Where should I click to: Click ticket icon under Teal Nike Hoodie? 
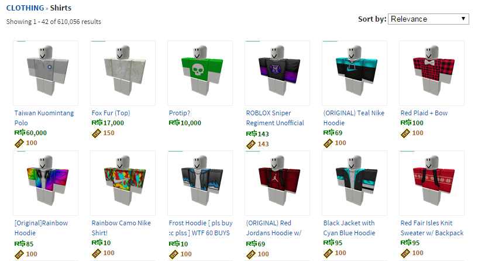coord(328,143)
